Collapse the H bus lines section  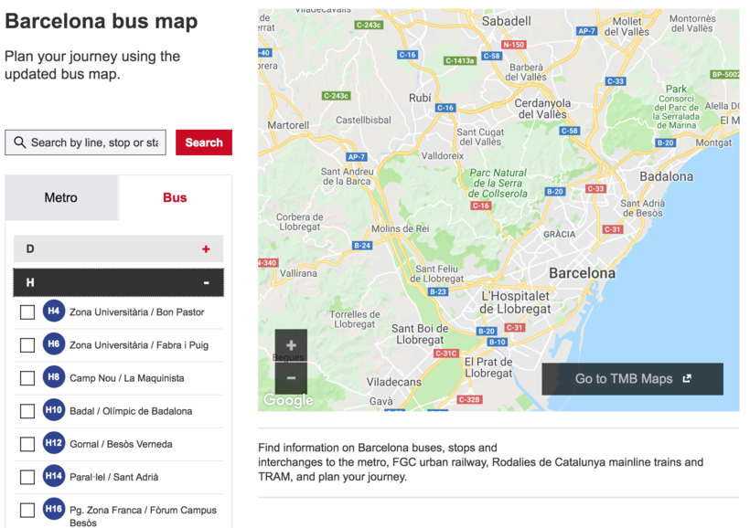(x=206, y=283)
